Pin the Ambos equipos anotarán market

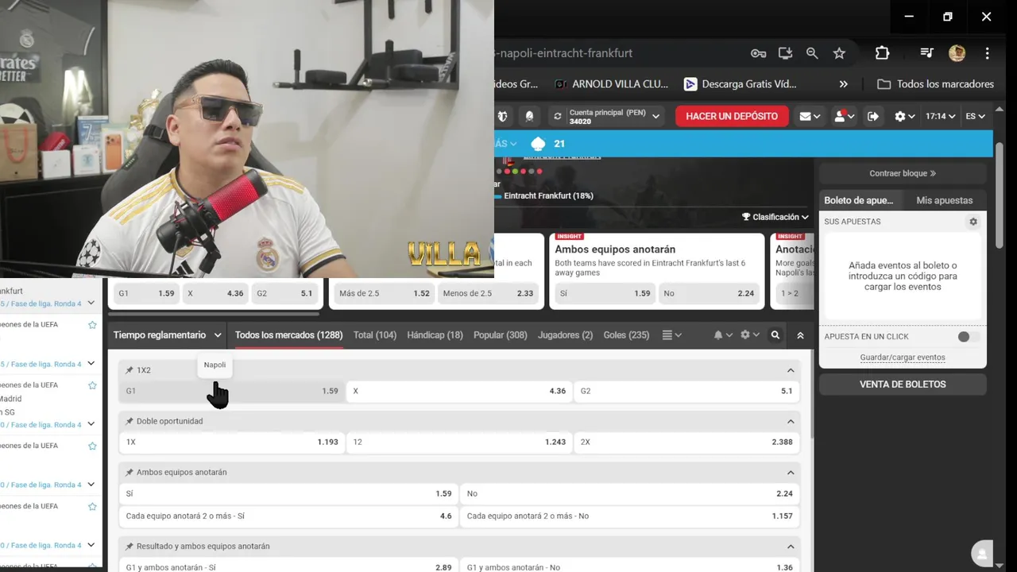tap(130, 472)
